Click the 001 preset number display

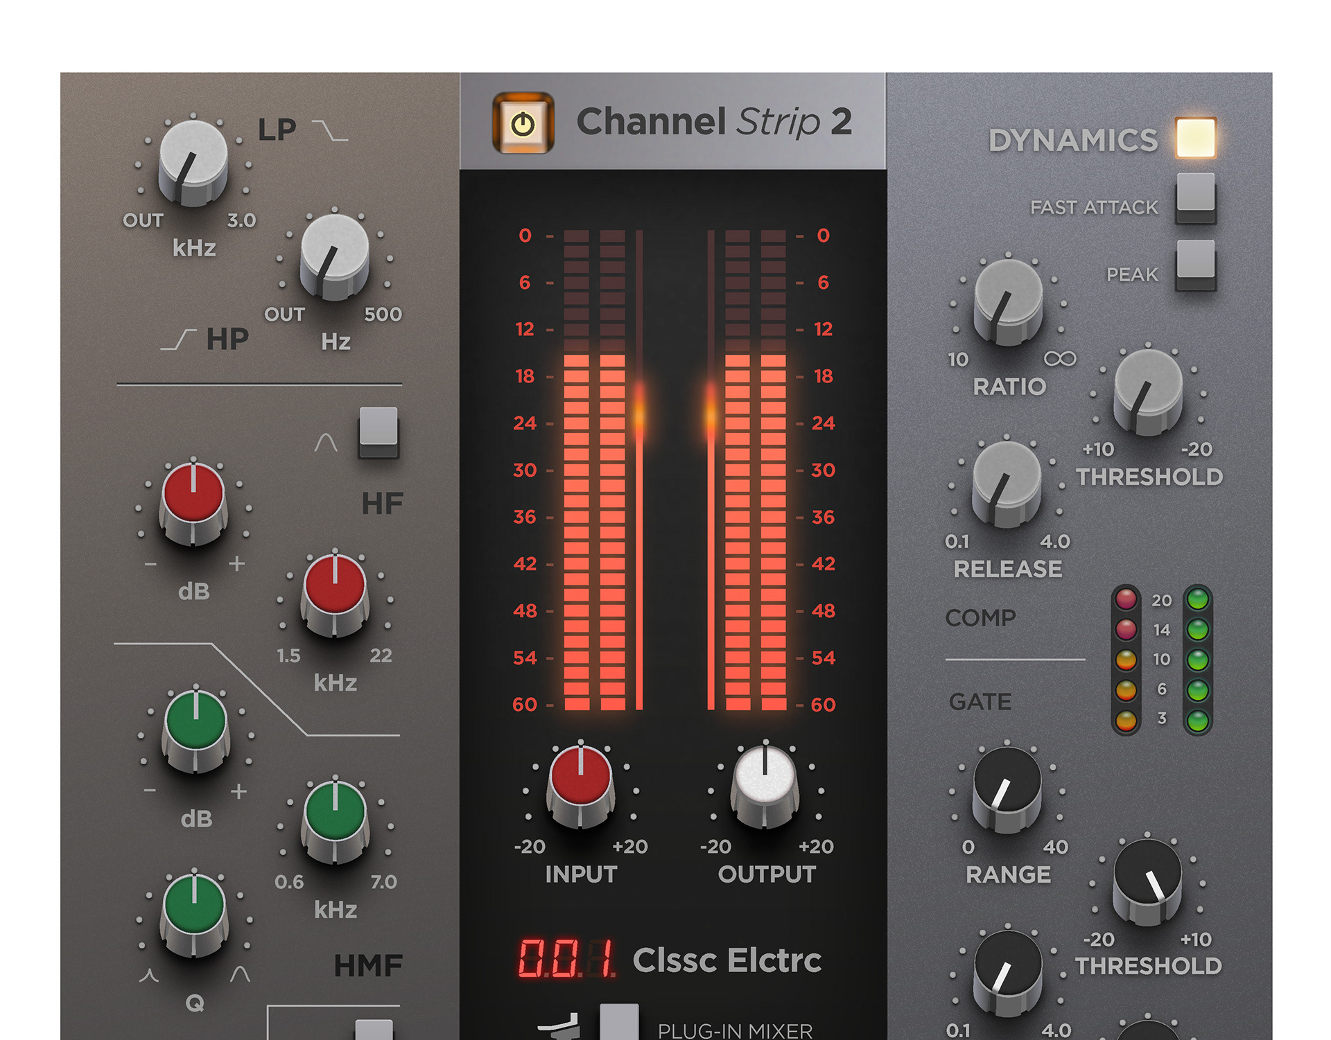pos(566,959)
